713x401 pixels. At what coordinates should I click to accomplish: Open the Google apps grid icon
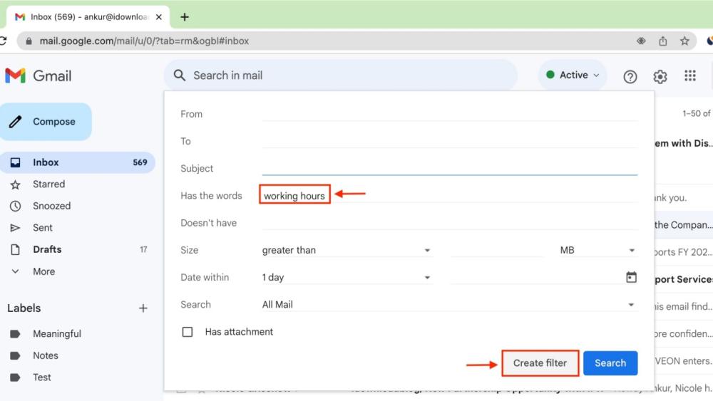point(689,75)
